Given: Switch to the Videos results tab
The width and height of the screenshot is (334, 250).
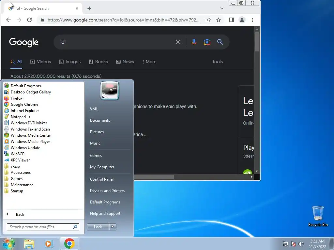Looking at the screenshot, I should click(x=41, y=62).
